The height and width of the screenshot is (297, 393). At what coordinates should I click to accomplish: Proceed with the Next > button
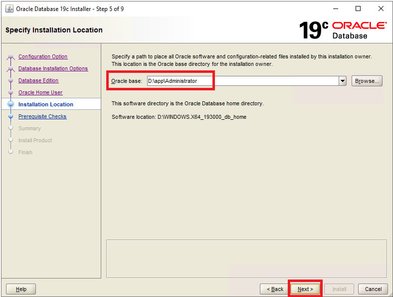[x=305, y=289]
